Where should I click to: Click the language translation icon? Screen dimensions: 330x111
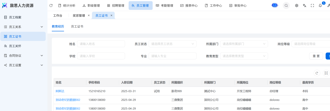click(x=304, y=5)
